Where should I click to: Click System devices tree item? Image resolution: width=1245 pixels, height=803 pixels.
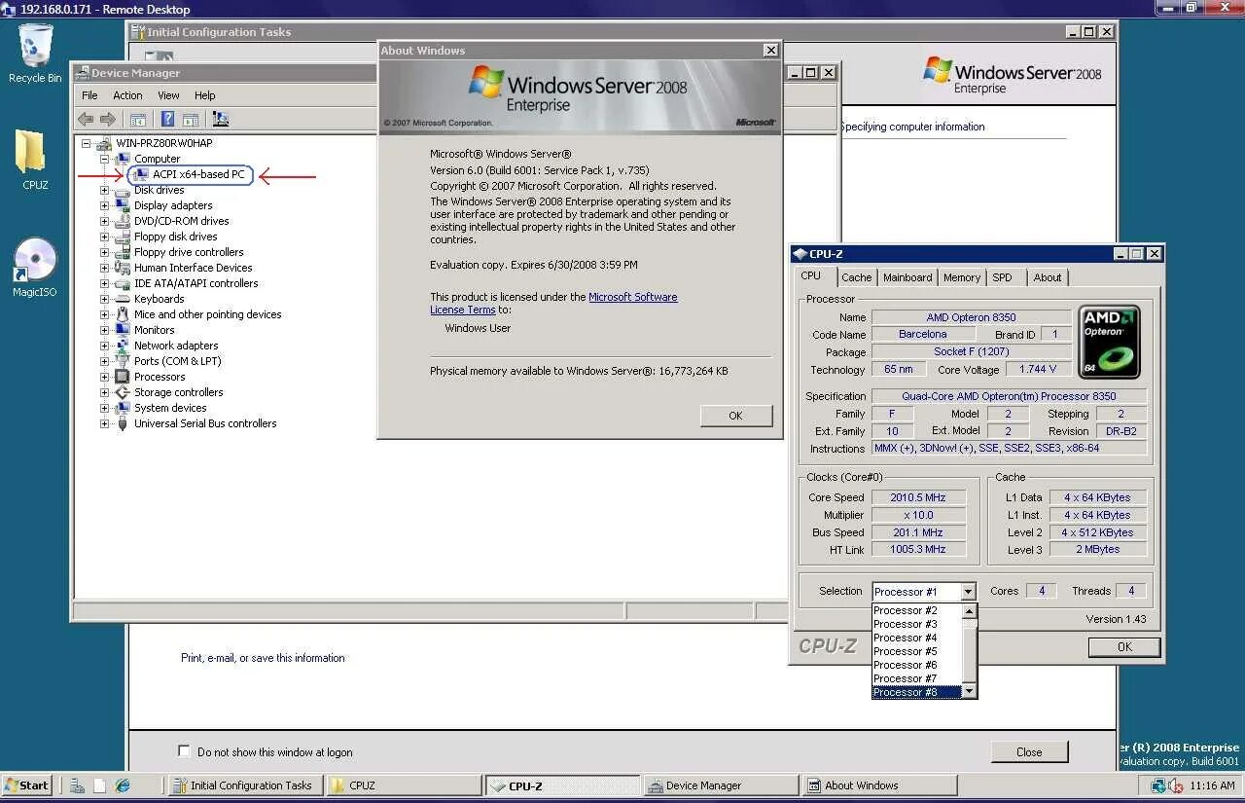(x=170, y=408)
